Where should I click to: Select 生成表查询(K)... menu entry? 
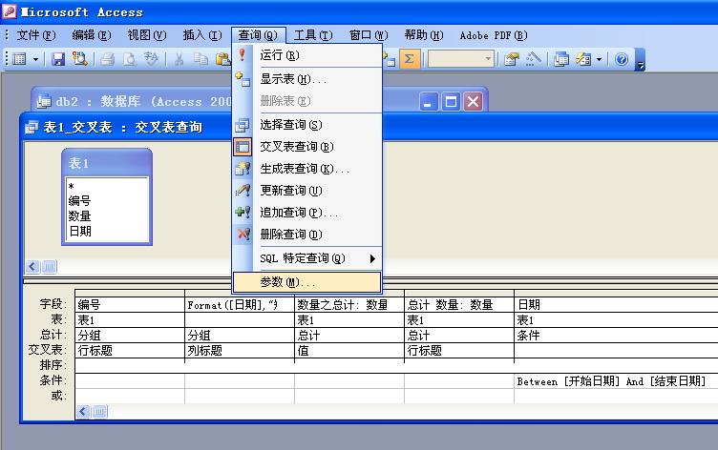[x=307, y=169]
